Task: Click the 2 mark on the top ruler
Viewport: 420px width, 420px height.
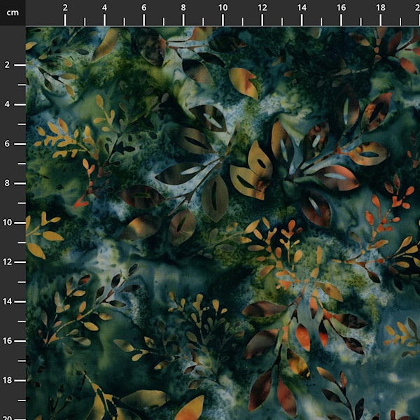Action: tap(65, 7)
